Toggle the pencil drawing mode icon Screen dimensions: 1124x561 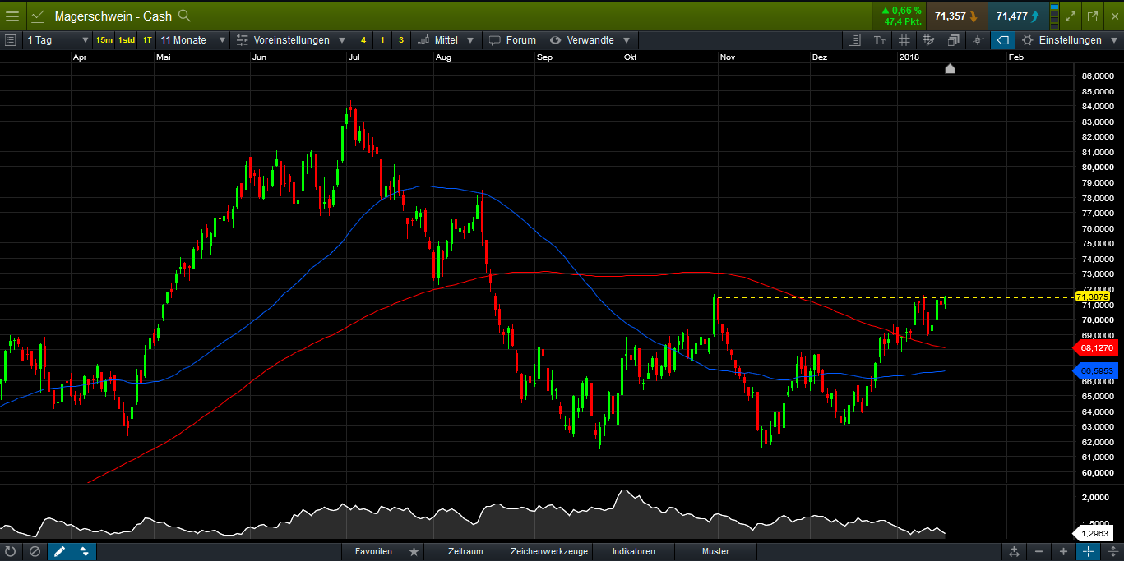point(59,551)
